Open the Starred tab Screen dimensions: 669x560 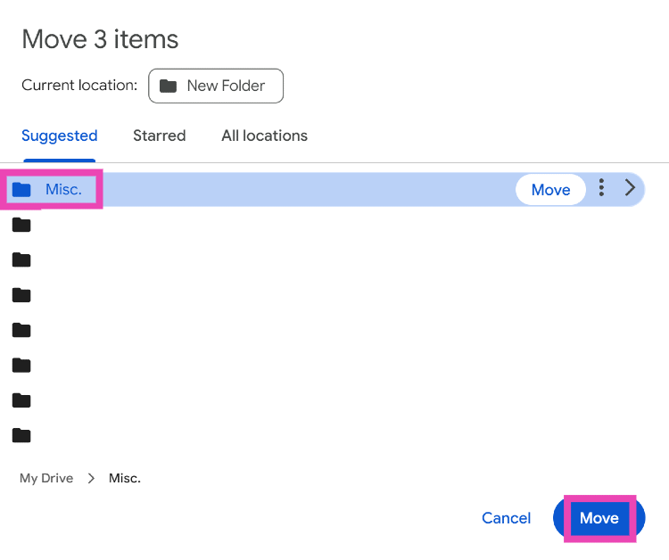[159, 136]
